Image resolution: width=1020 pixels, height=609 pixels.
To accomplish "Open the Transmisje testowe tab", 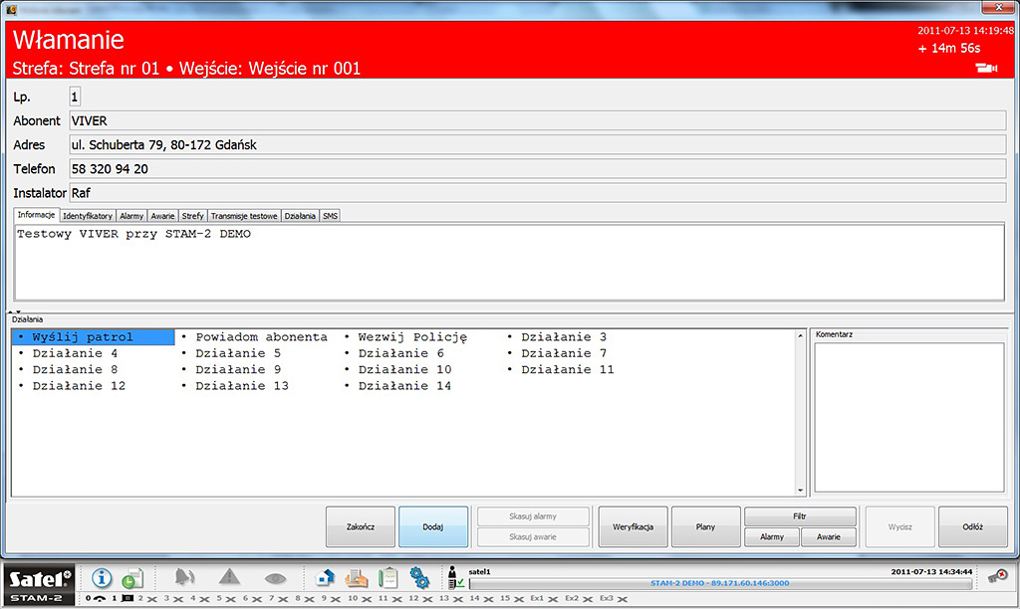I will click(x=244, y=215).
